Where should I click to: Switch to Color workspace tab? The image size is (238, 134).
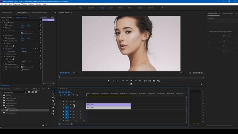pyautogui.click(x=111, y=8)
